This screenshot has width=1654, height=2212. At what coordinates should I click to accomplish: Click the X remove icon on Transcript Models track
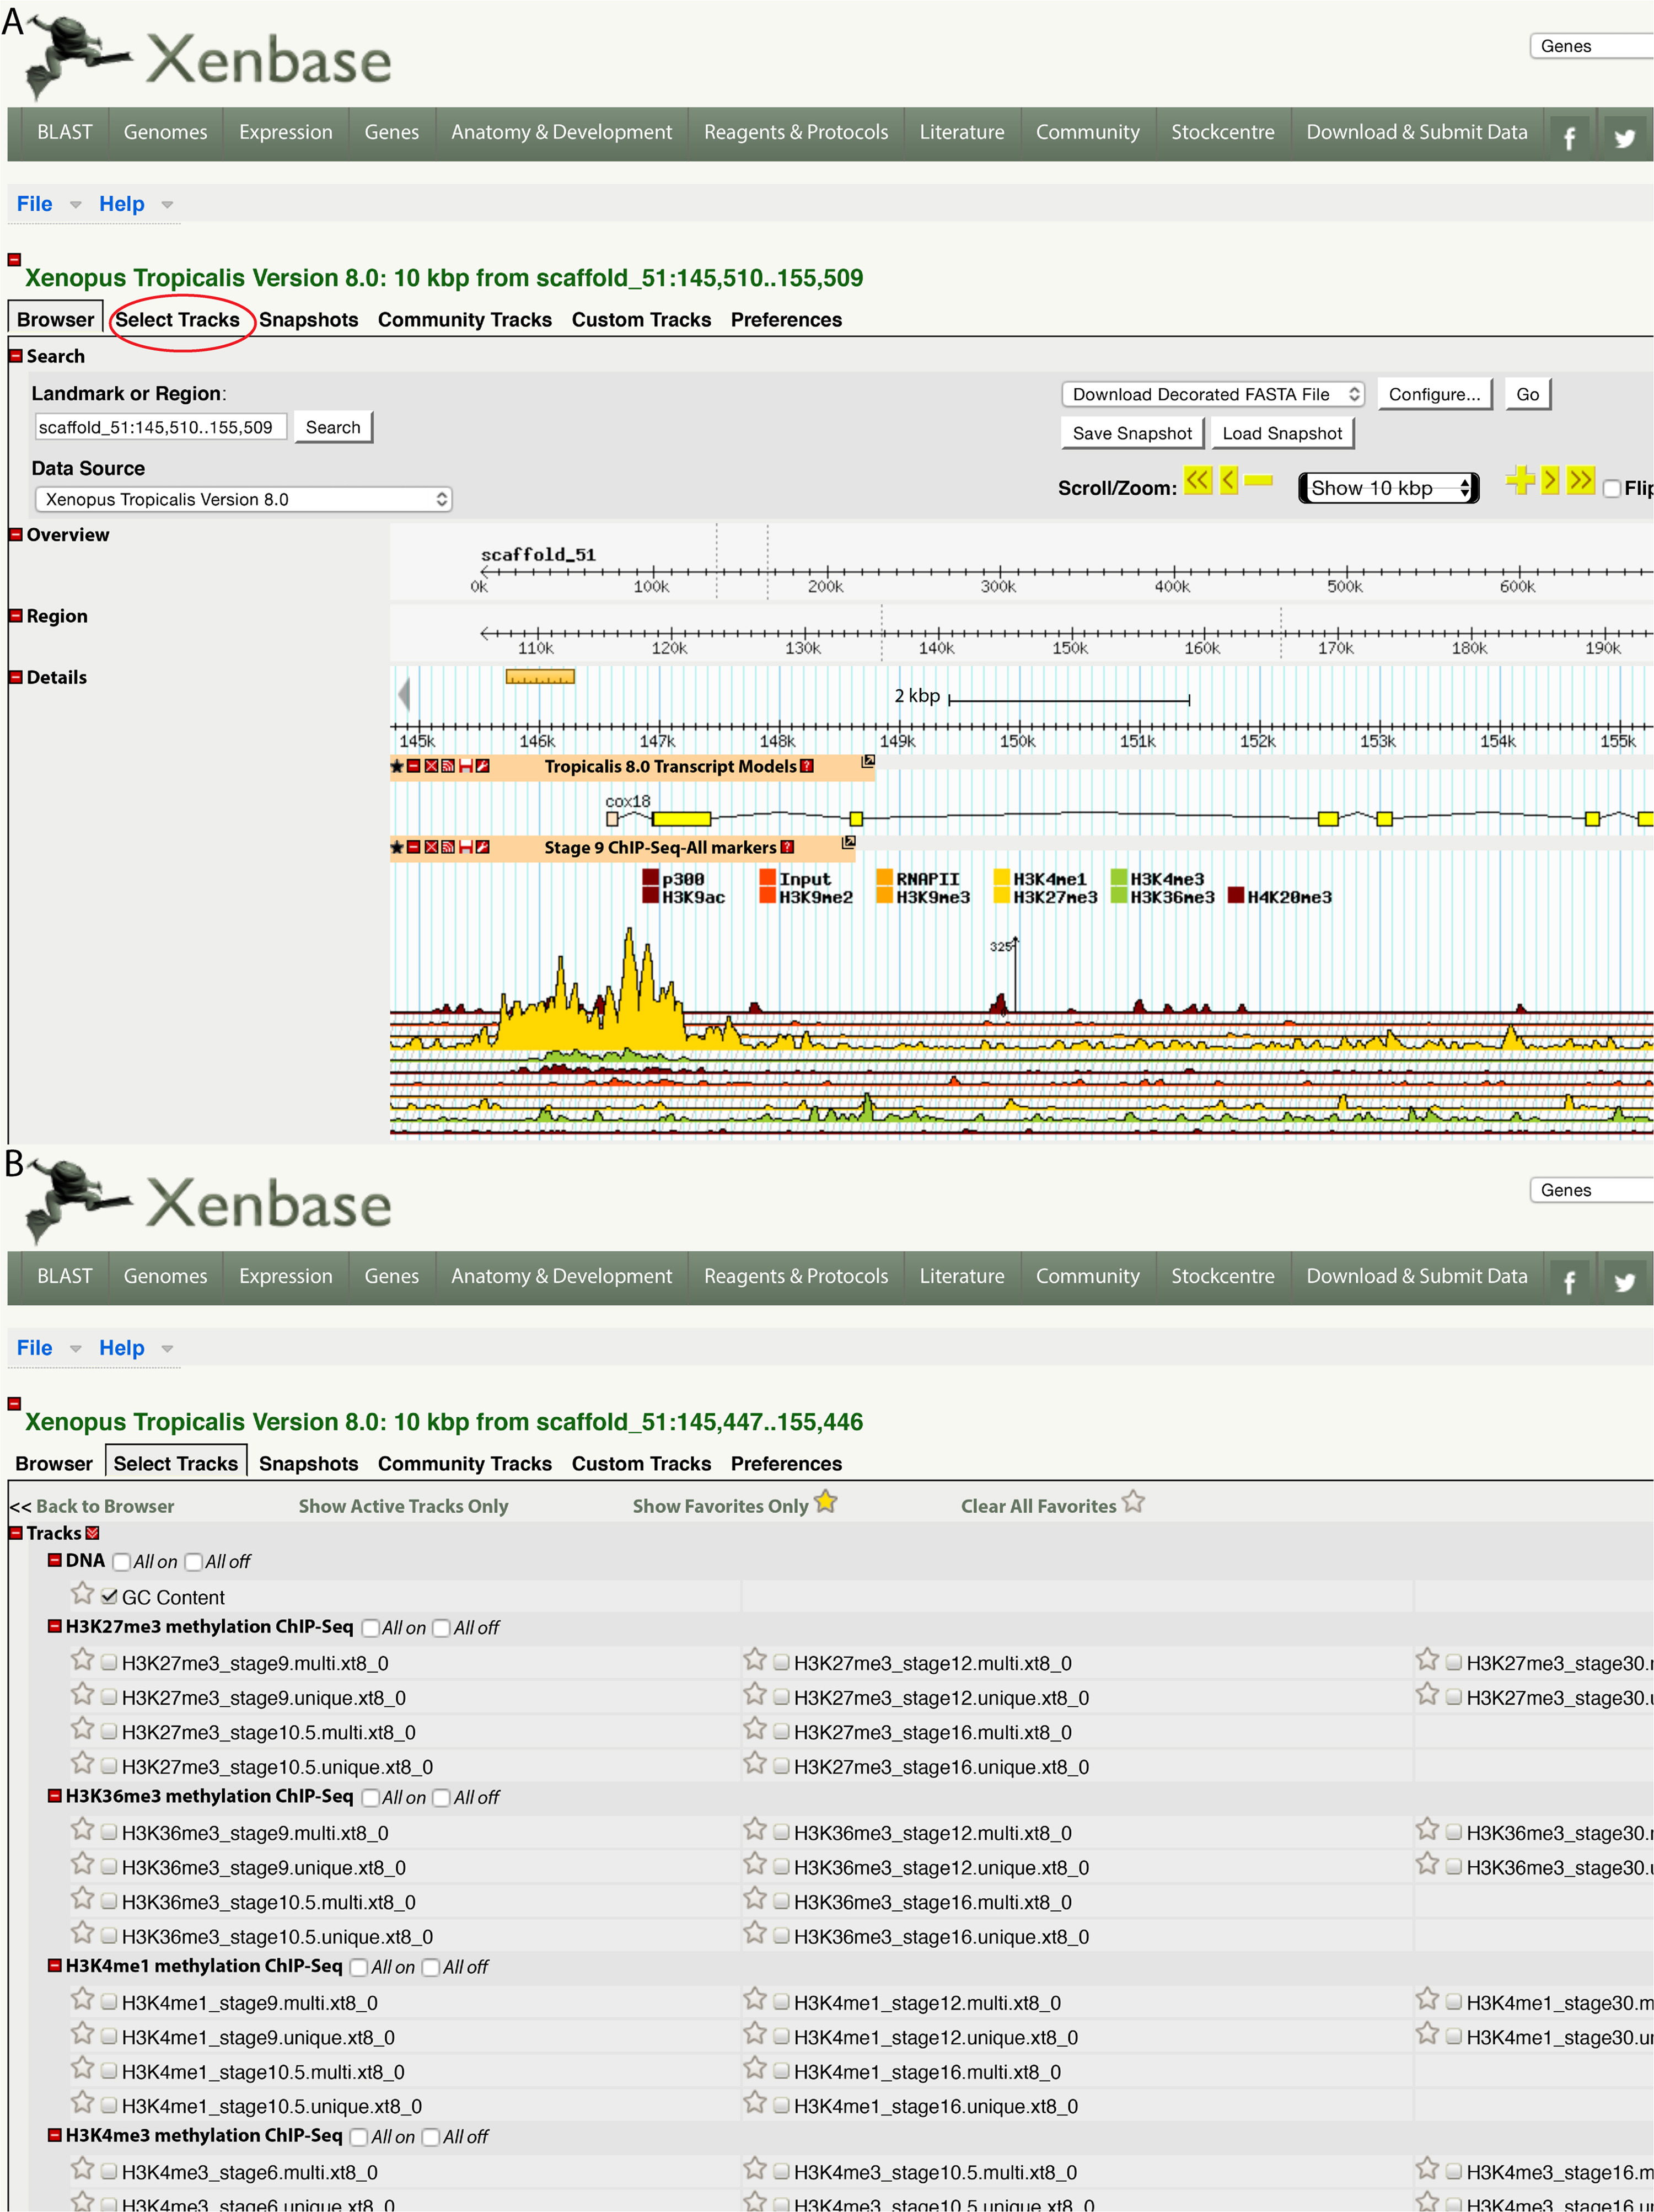click(431, 766)
